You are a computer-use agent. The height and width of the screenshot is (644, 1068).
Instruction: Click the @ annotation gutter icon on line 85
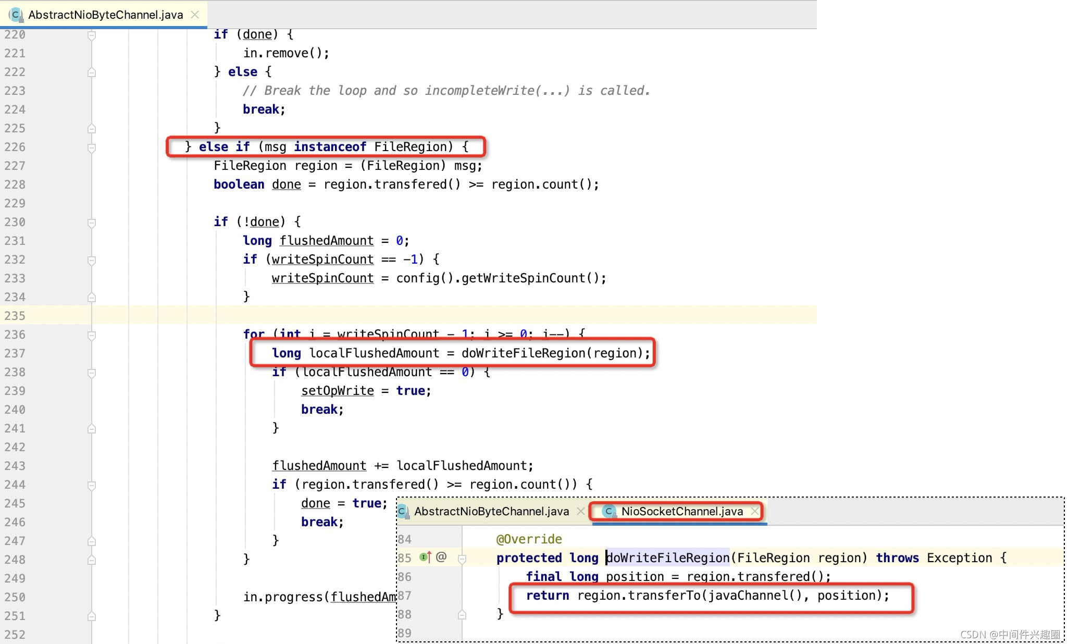441,557
